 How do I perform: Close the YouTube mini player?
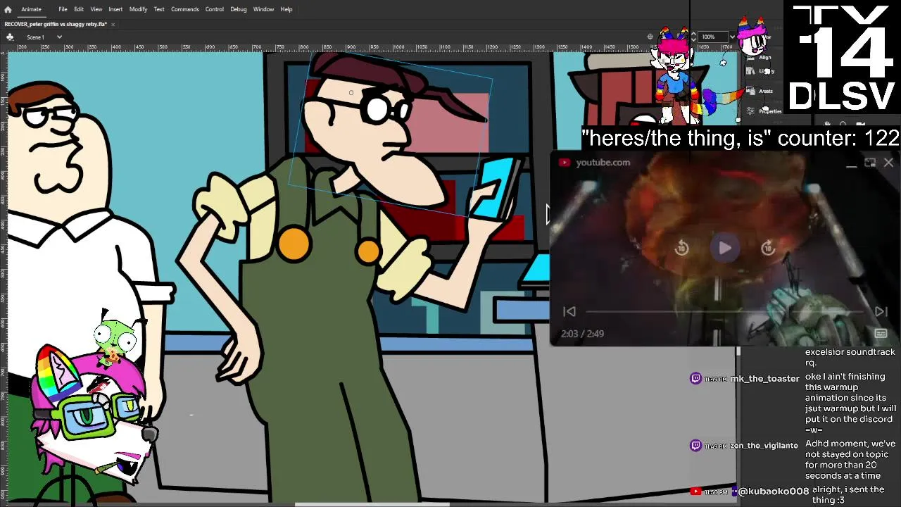click(888, 163)
